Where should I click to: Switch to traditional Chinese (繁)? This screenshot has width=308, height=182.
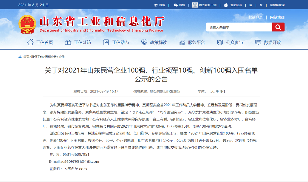(261, 5)
